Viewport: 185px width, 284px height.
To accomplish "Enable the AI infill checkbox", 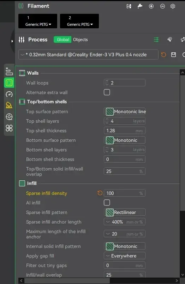I will click(107, 203).
